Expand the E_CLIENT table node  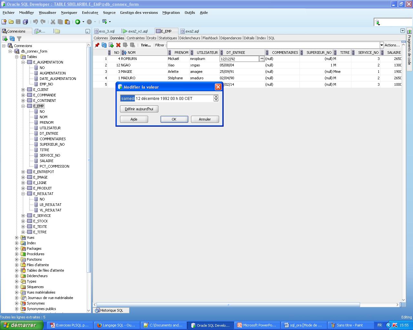(x=23, y=90)
